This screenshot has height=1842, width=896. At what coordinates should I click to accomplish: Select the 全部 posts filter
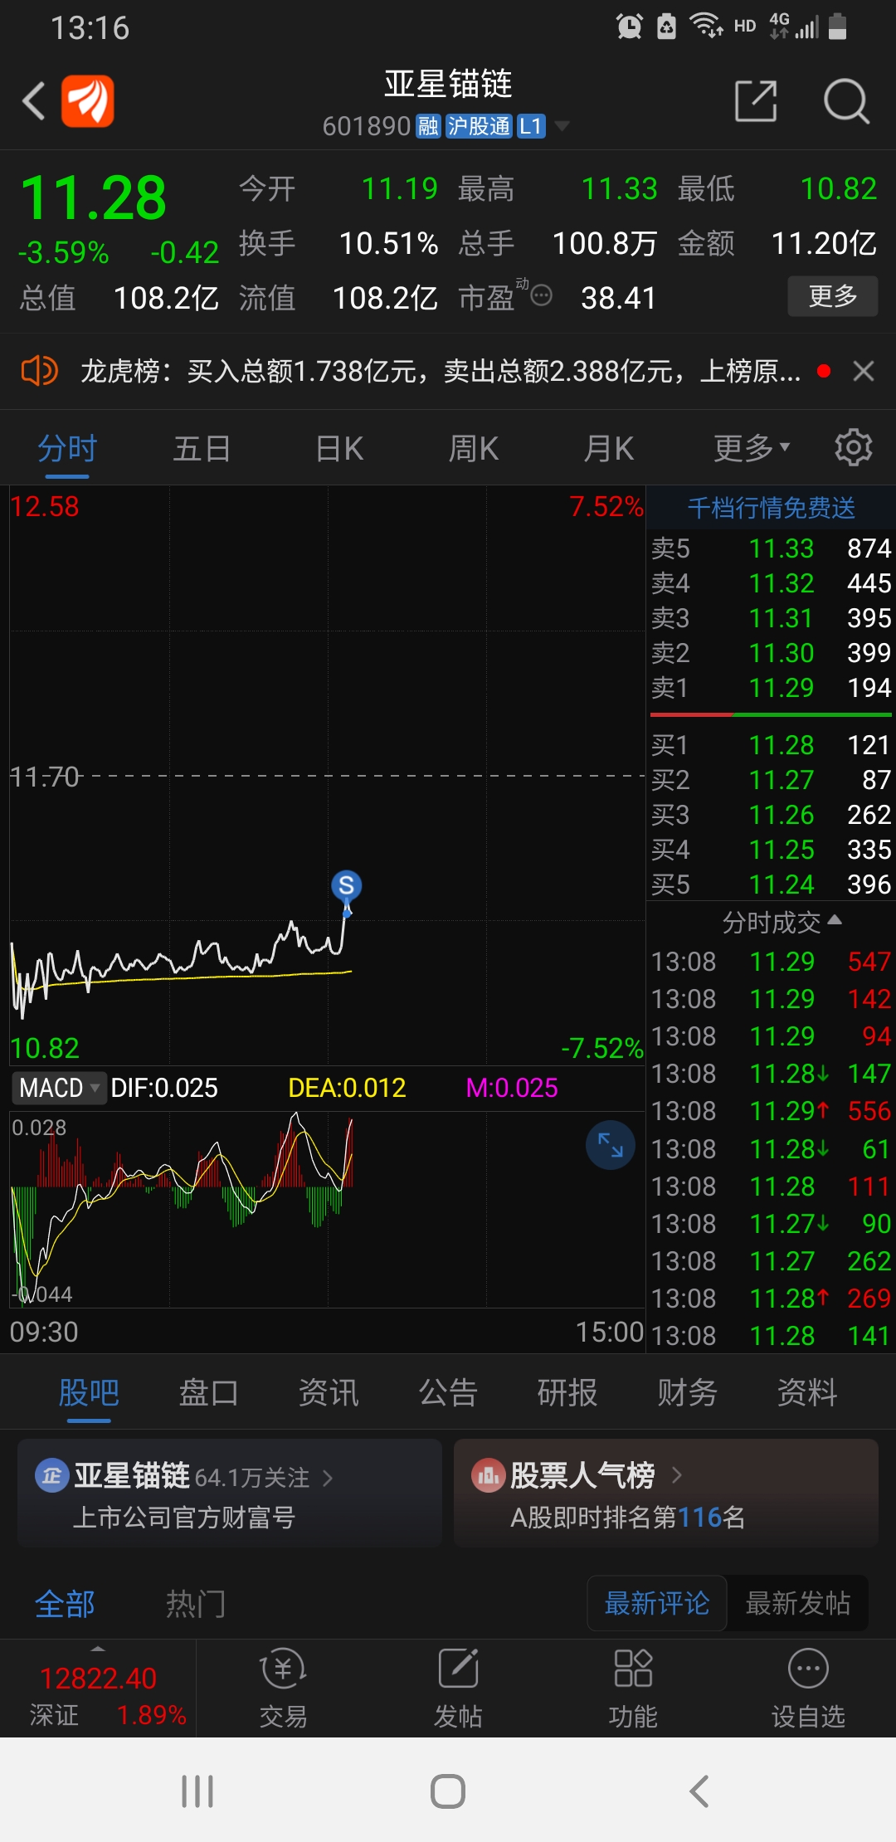point(65,1604)
